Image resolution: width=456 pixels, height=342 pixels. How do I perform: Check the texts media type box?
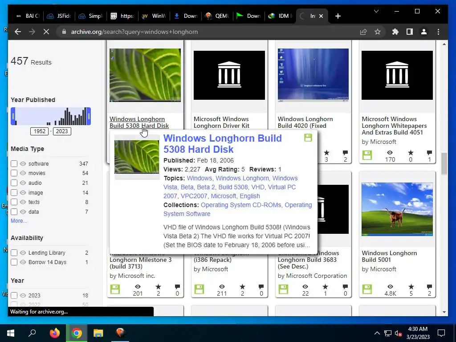coord(14,202)
